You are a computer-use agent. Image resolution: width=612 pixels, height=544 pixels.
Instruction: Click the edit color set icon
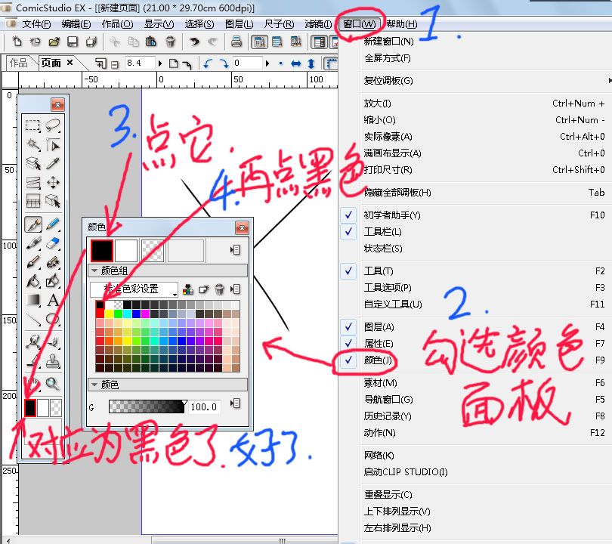coord(189,289)
